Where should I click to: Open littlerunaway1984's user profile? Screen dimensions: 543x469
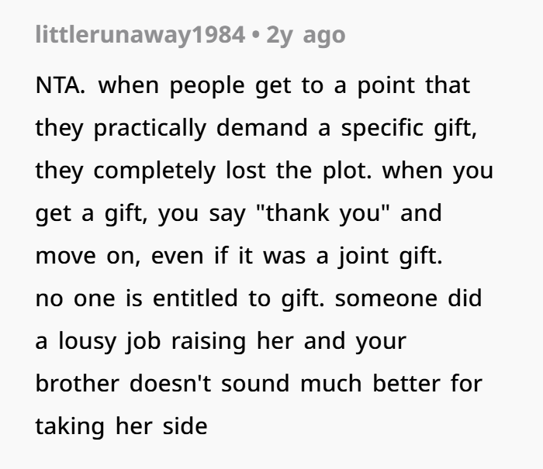tap(140, 35)
